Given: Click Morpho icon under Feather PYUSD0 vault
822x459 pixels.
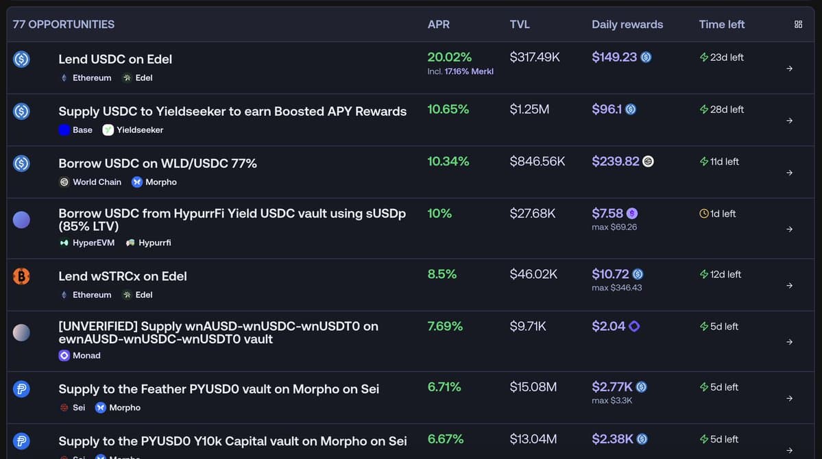Looking at the screenshot, I should tap(101, 408).
